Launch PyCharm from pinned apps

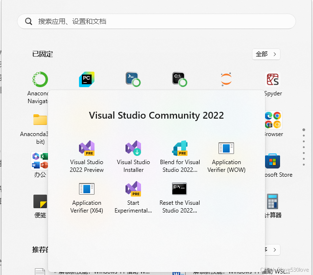pos(87,79)
